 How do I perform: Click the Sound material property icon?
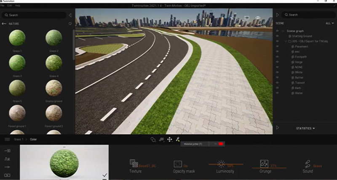pyautogui.click(x=308, y=164)
